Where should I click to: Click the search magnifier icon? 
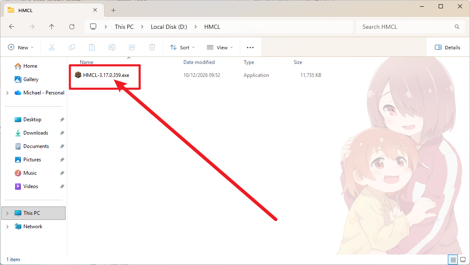[457, 27]
